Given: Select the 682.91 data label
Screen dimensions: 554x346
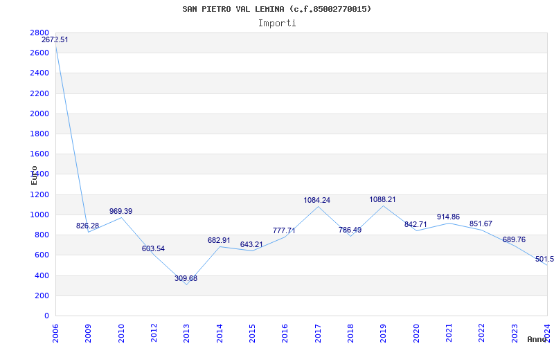Looking at the screenshot, I should click(219, 240).
